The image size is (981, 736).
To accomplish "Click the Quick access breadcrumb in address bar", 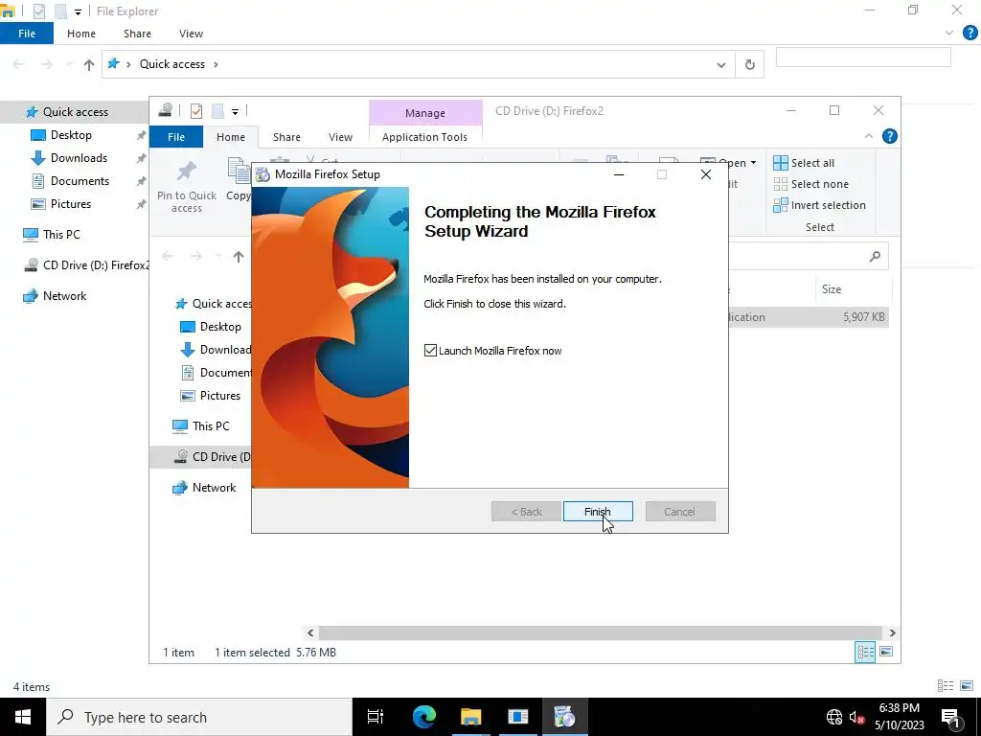I will [x=172, y=64].
